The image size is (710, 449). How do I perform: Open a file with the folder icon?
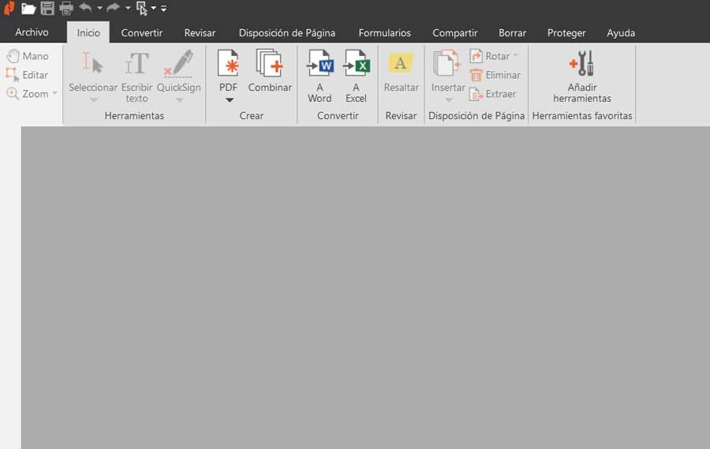coord(28,8)
